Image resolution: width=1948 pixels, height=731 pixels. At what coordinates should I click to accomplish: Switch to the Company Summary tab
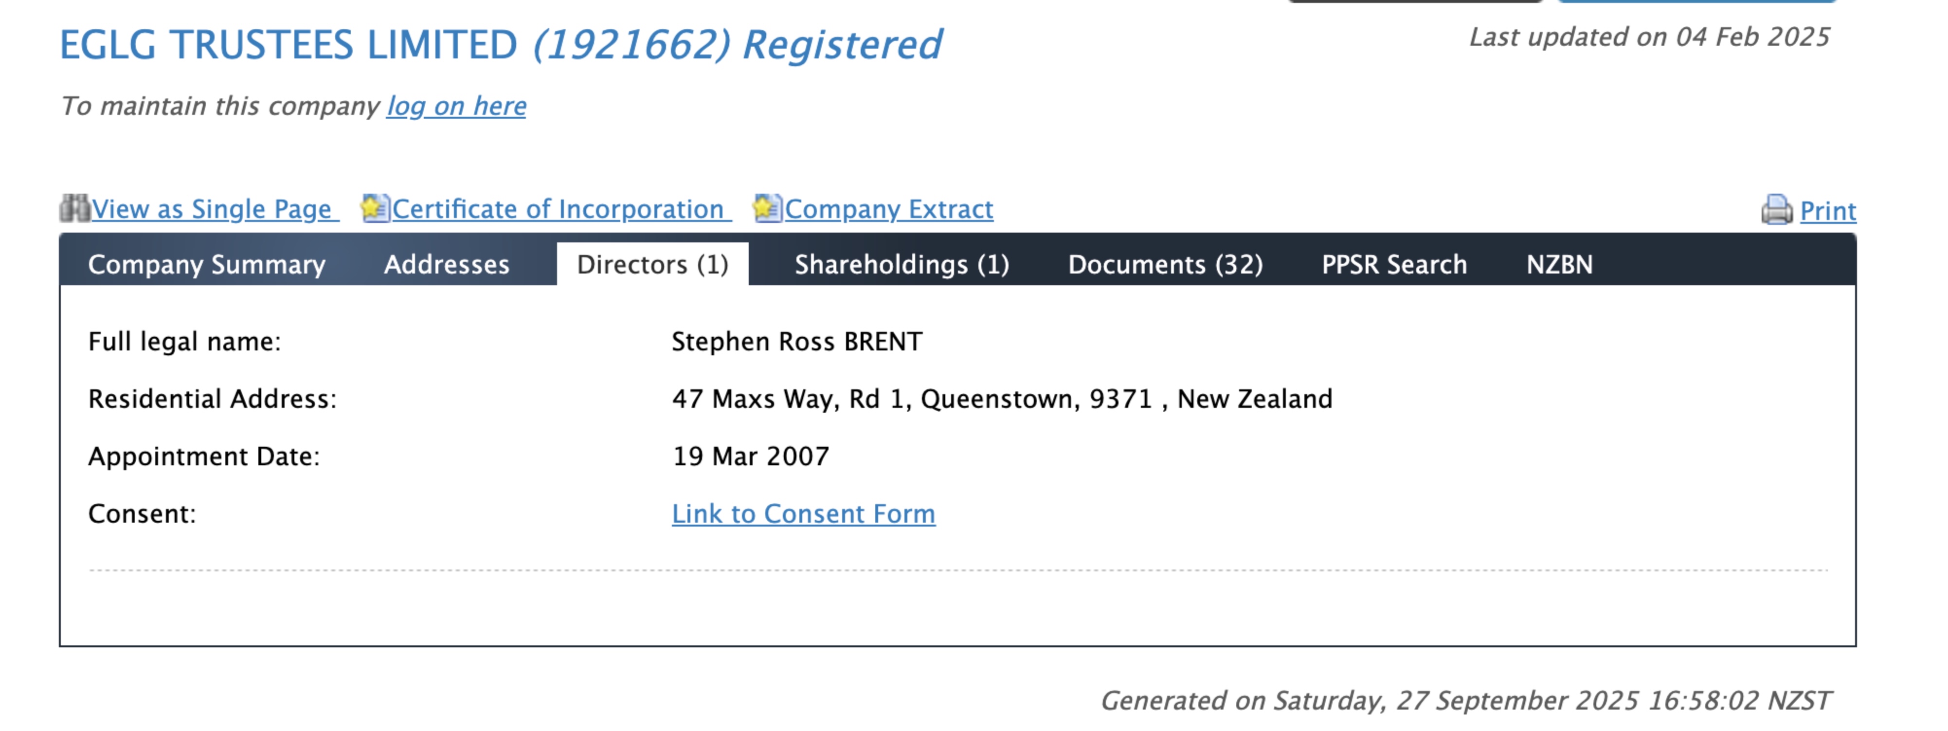(206, 265)
